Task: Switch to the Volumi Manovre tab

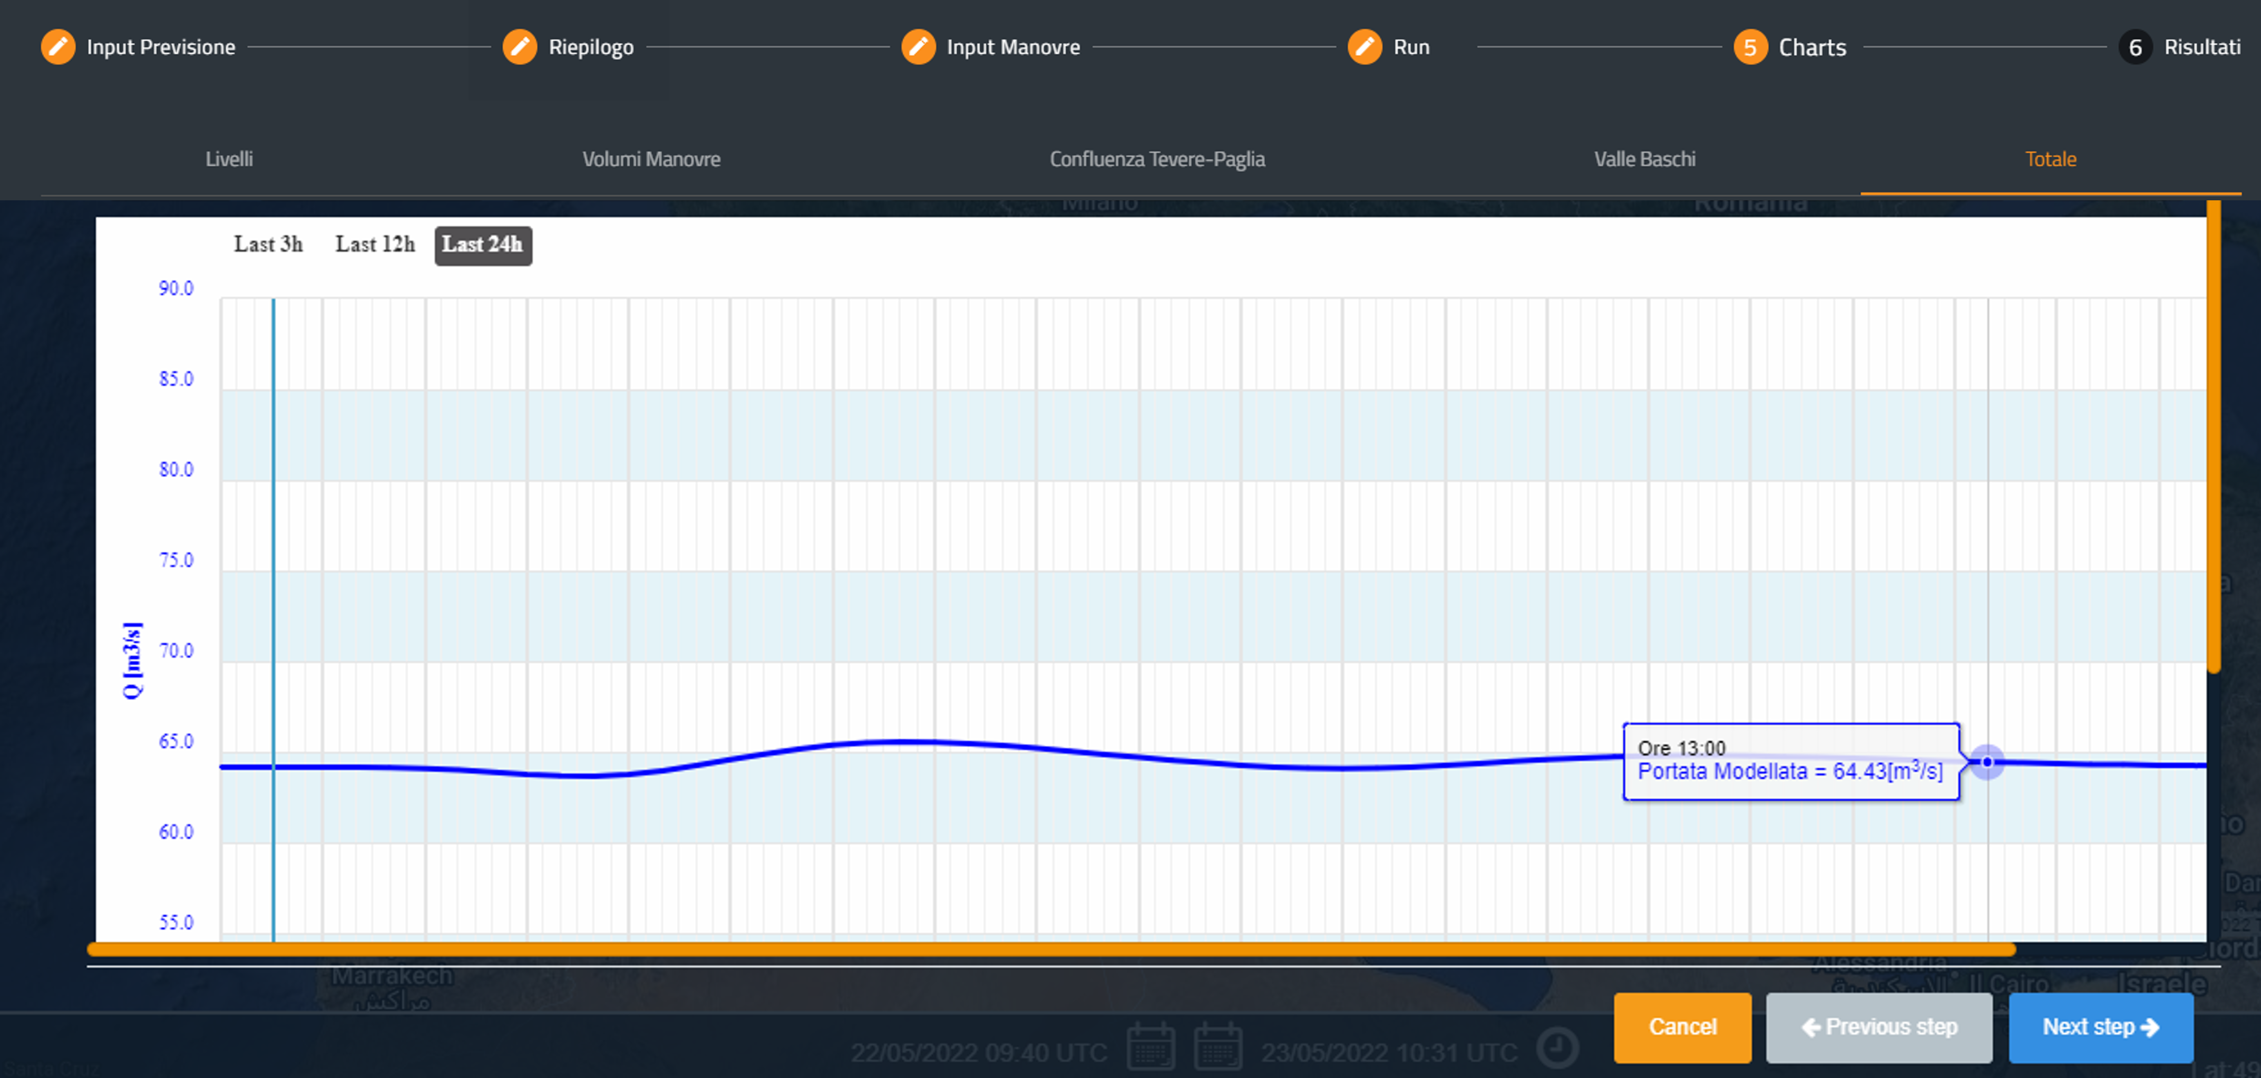Action: tap(651, 159)
